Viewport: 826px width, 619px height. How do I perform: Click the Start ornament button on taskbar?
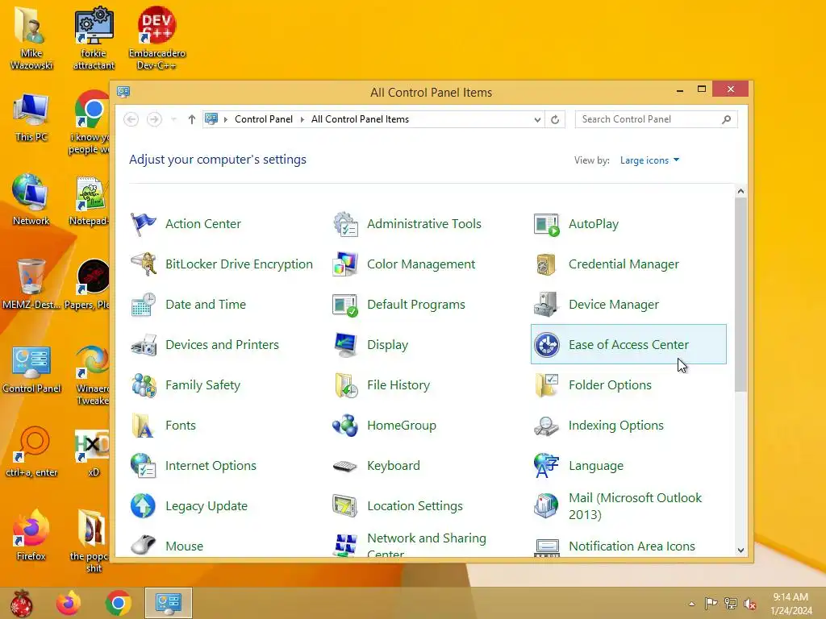point(21,603)
